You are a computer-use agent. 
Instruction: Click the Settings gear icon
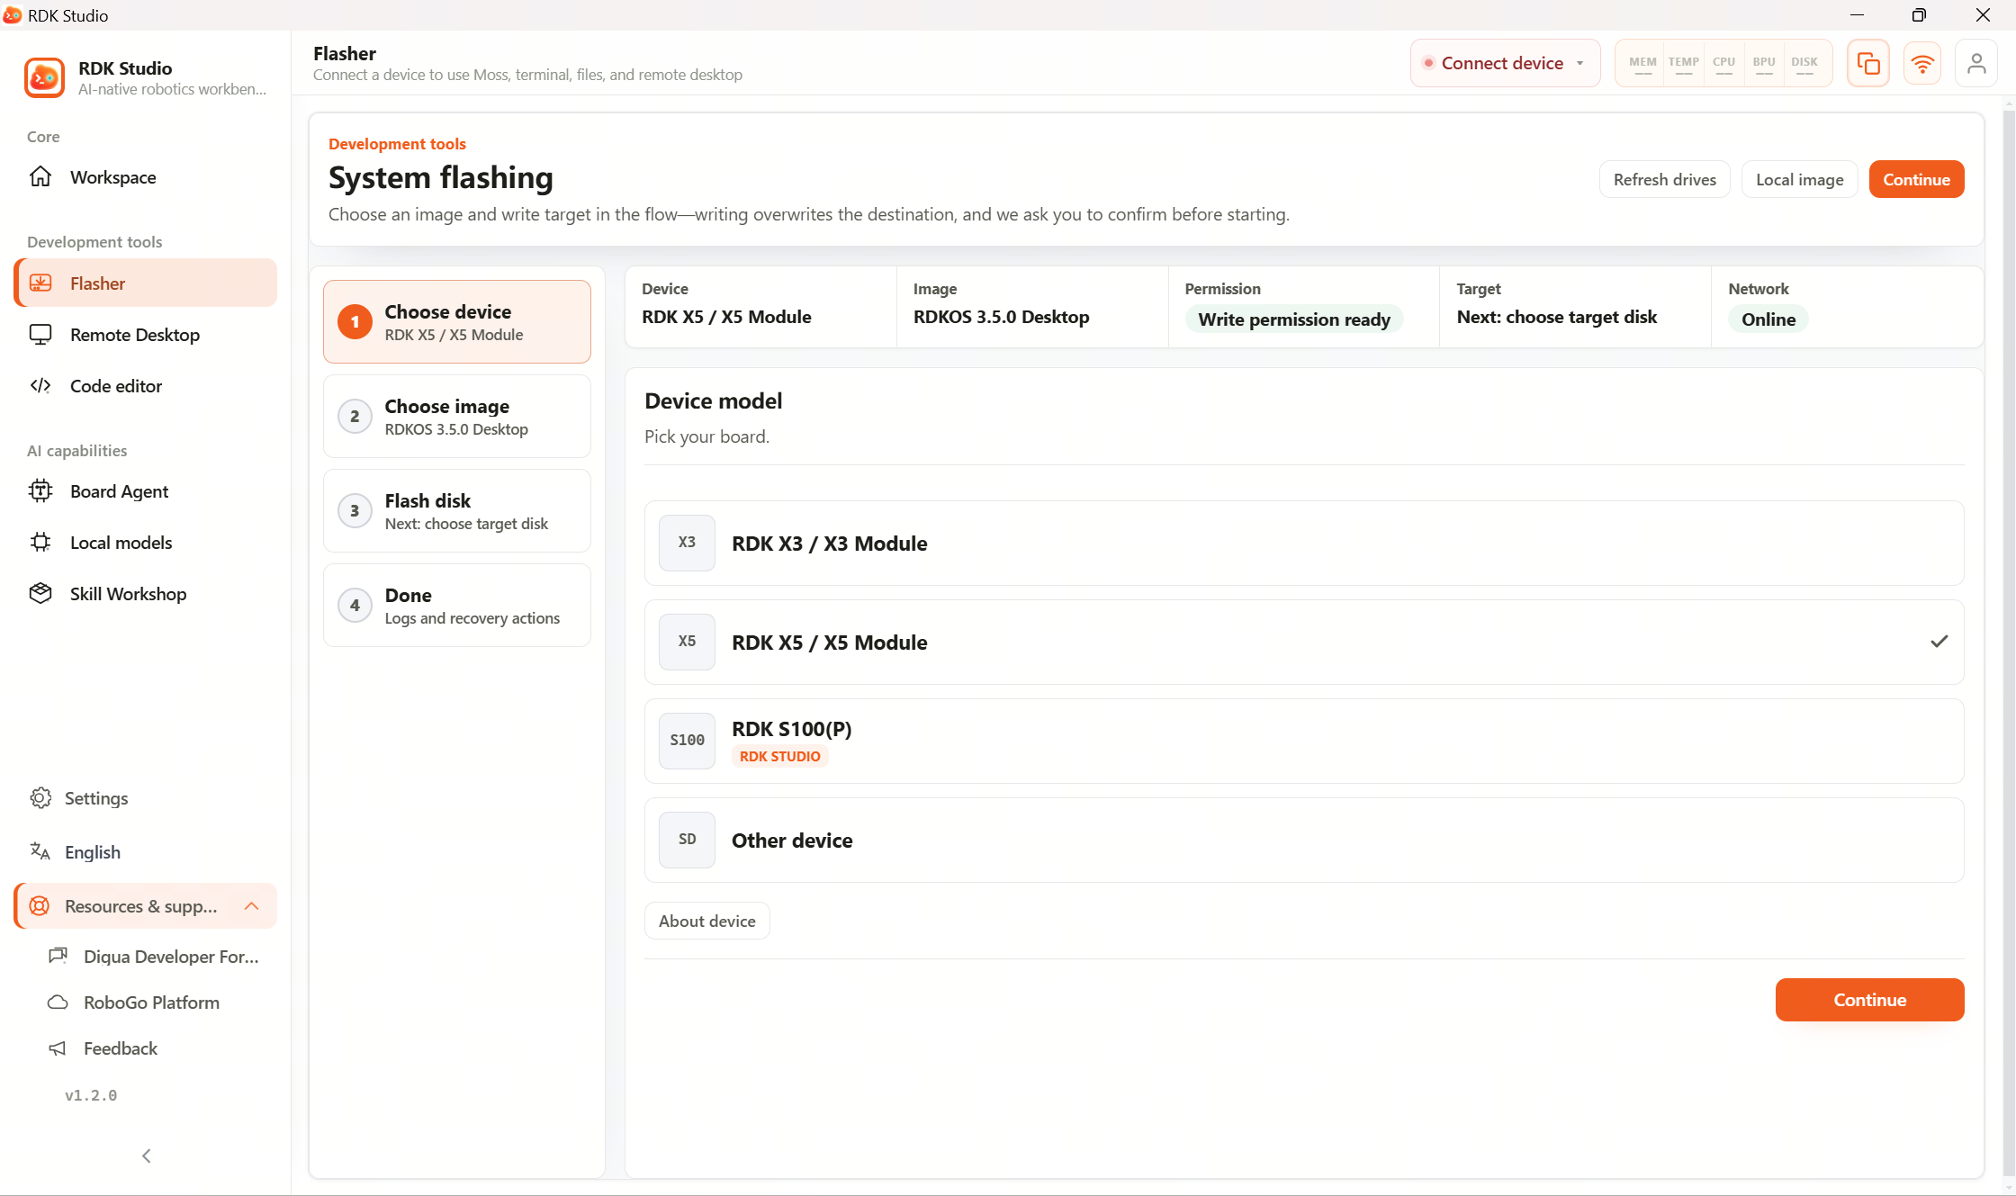coord(40,798)
